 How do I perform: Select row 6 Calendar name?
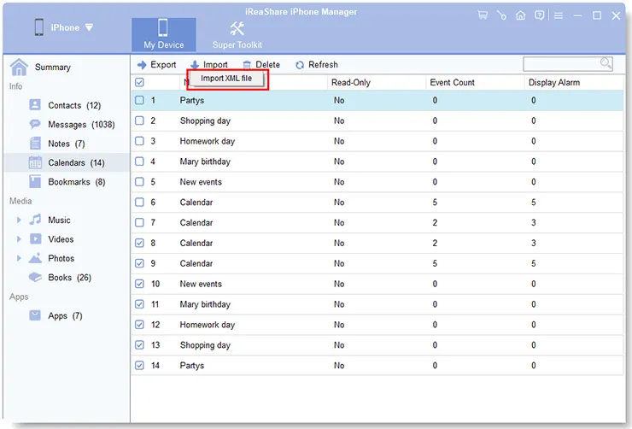pos(196,202)
